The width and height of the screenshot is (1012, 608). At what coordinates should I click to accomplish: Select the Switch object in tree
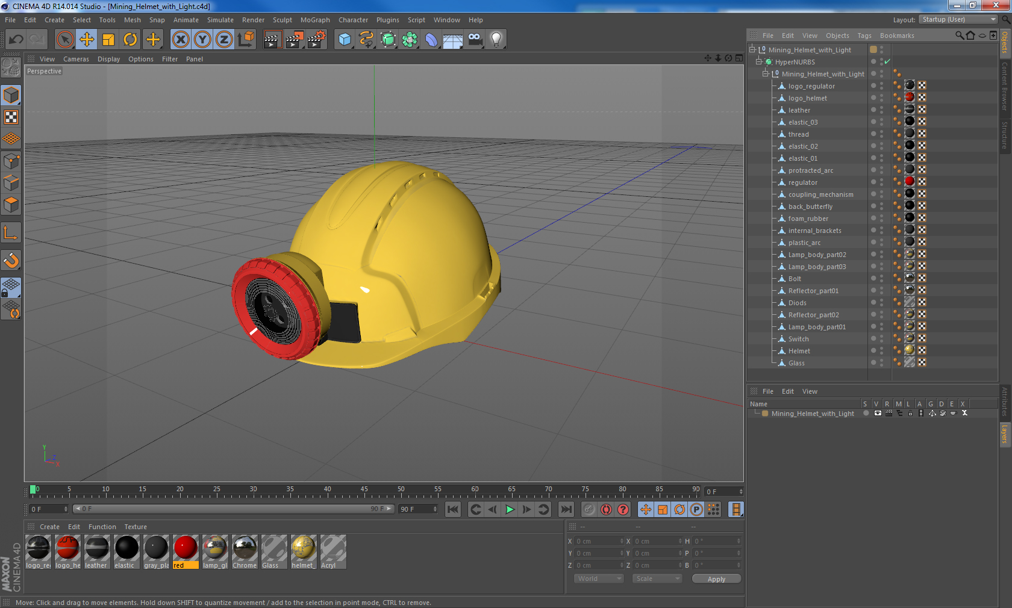[x=798, y=339]
